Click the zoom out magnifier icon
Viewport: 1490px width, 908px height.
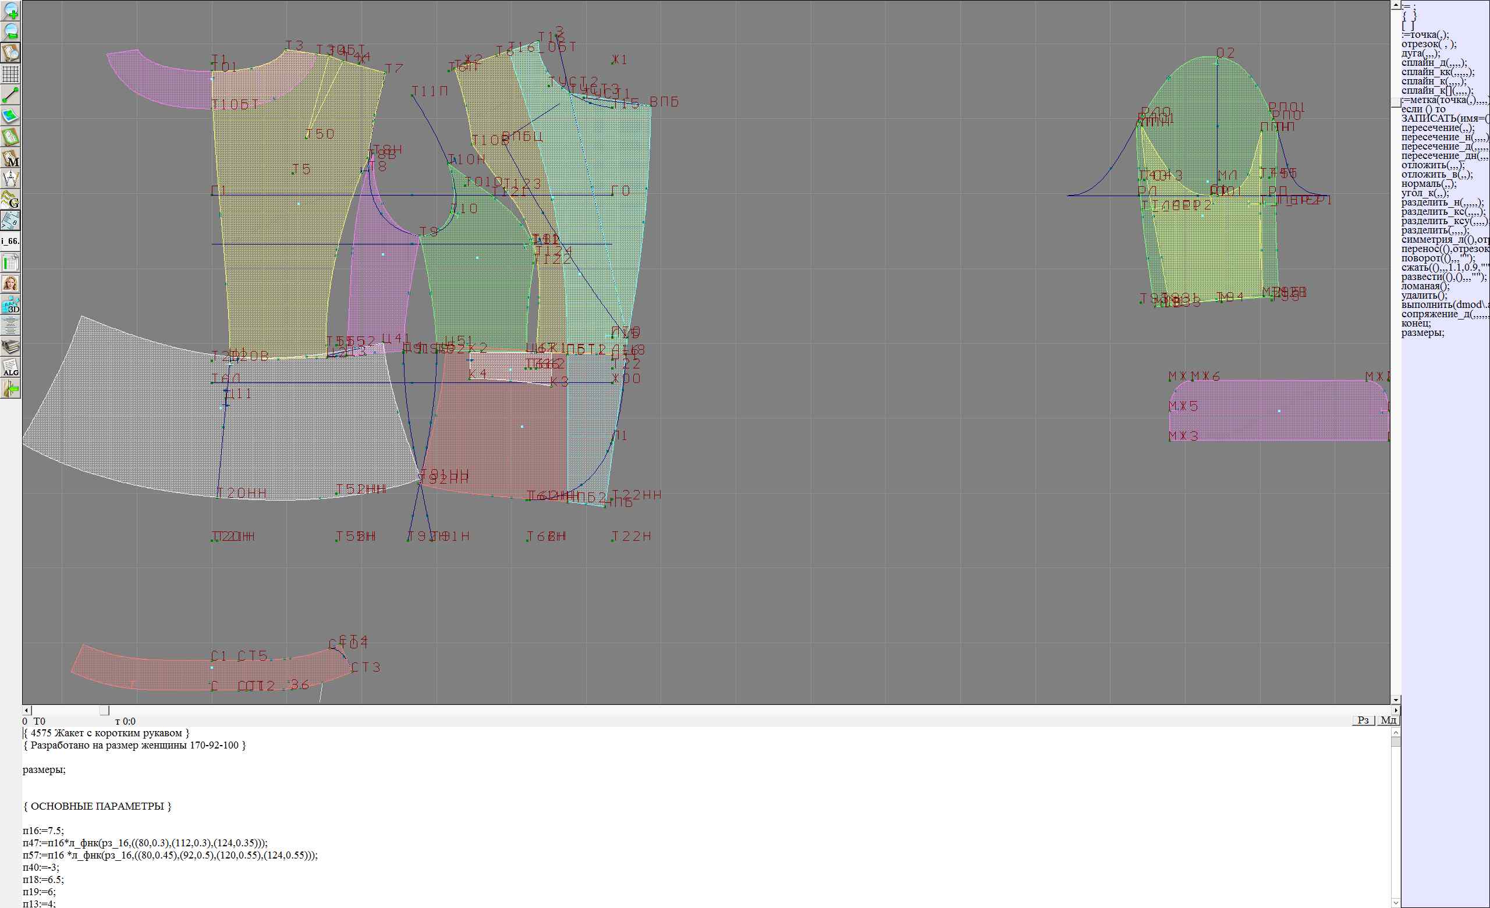[11, 31]
